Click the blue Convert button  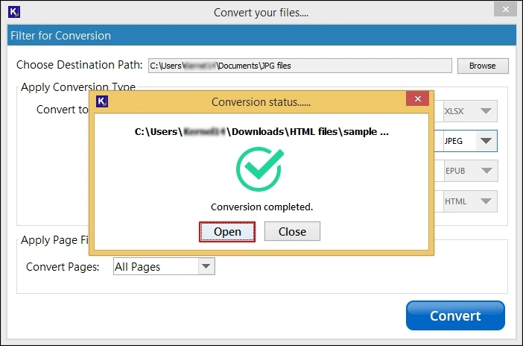tap(454, 315)
